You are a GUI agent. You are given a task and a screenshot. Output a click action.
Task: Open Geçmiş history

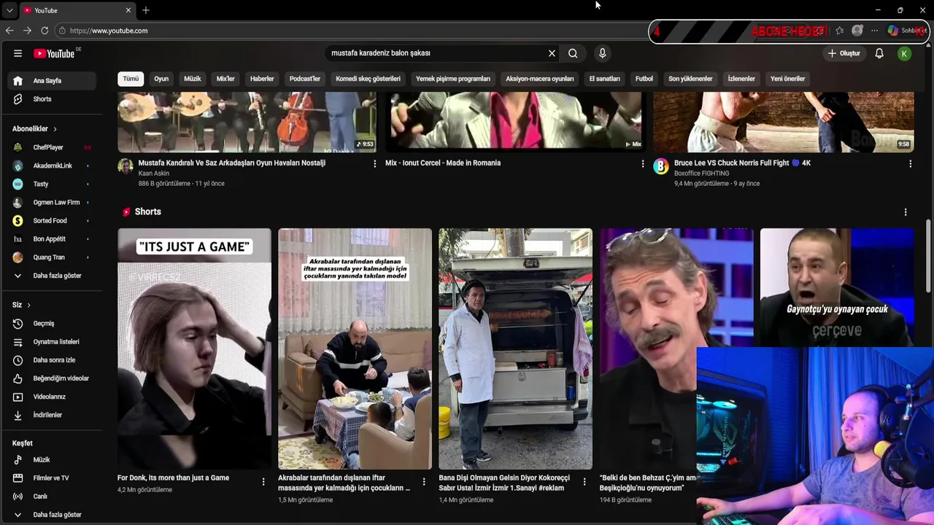(x=52, y=324)
